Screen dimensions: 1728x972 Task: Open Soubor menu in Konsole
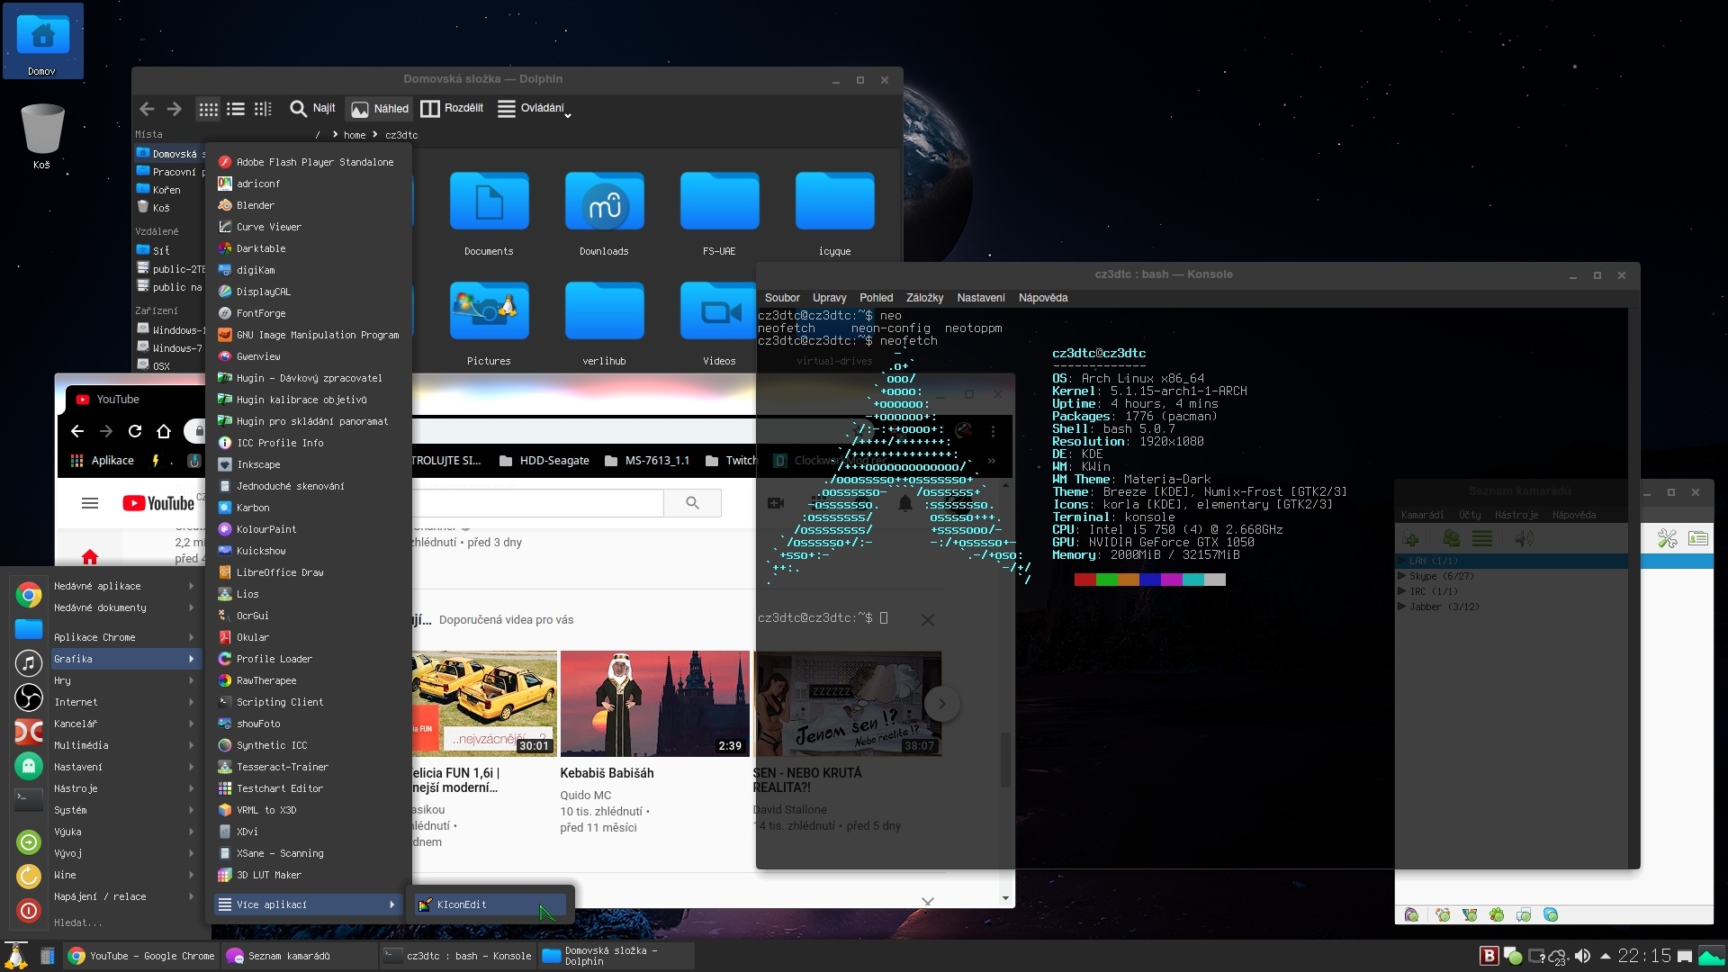coord(782,298)
